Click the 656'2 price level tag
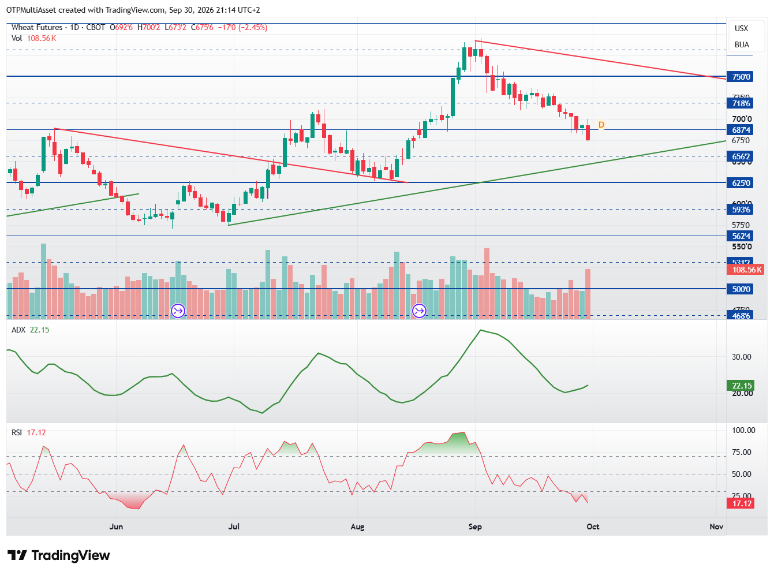The width and height of the screenshot is (774, 575). (x=741, y=156)
